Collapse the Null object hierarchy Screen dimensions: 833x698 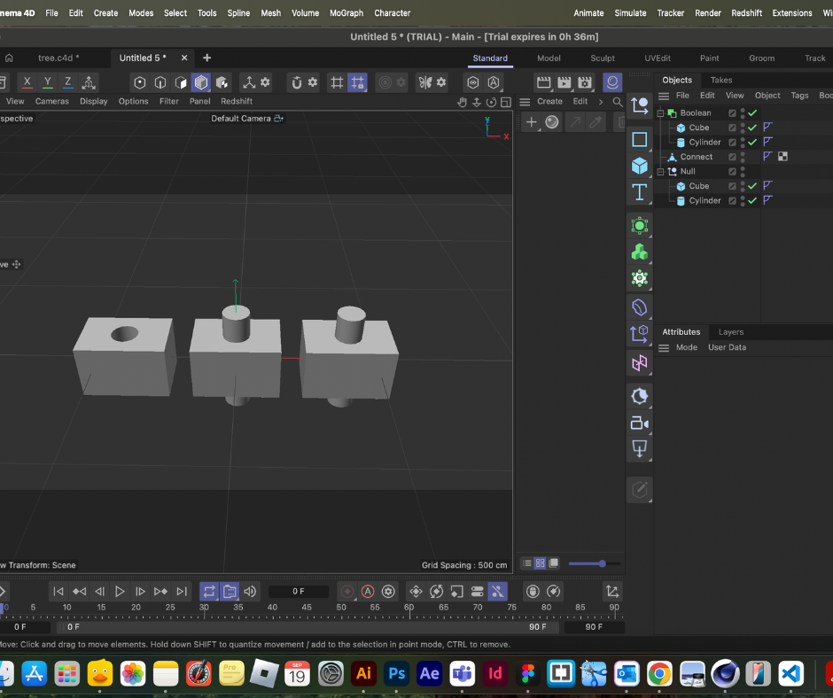(x=659, y=171)
